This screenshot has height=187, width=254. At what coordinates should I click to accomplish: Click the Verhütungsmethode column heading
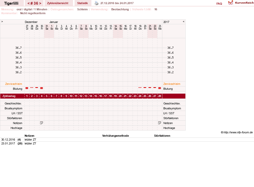pyautogui.click(x=115, y=136)
